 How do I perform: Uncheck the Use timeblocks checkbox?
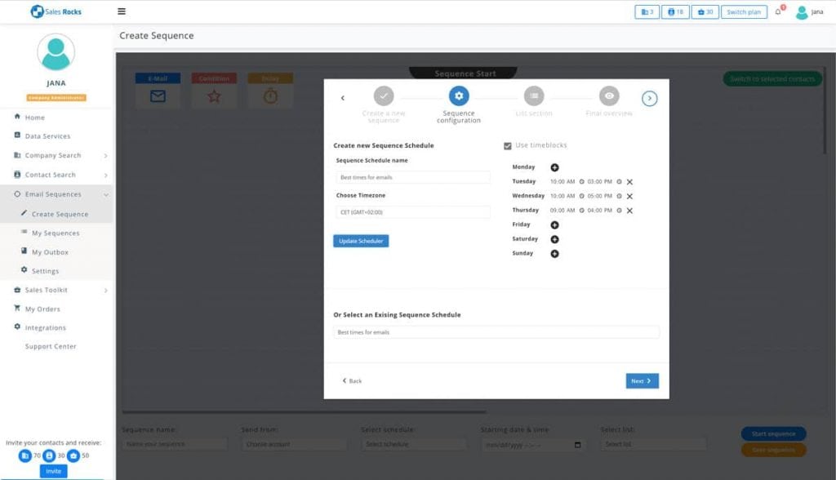point(508,146)
